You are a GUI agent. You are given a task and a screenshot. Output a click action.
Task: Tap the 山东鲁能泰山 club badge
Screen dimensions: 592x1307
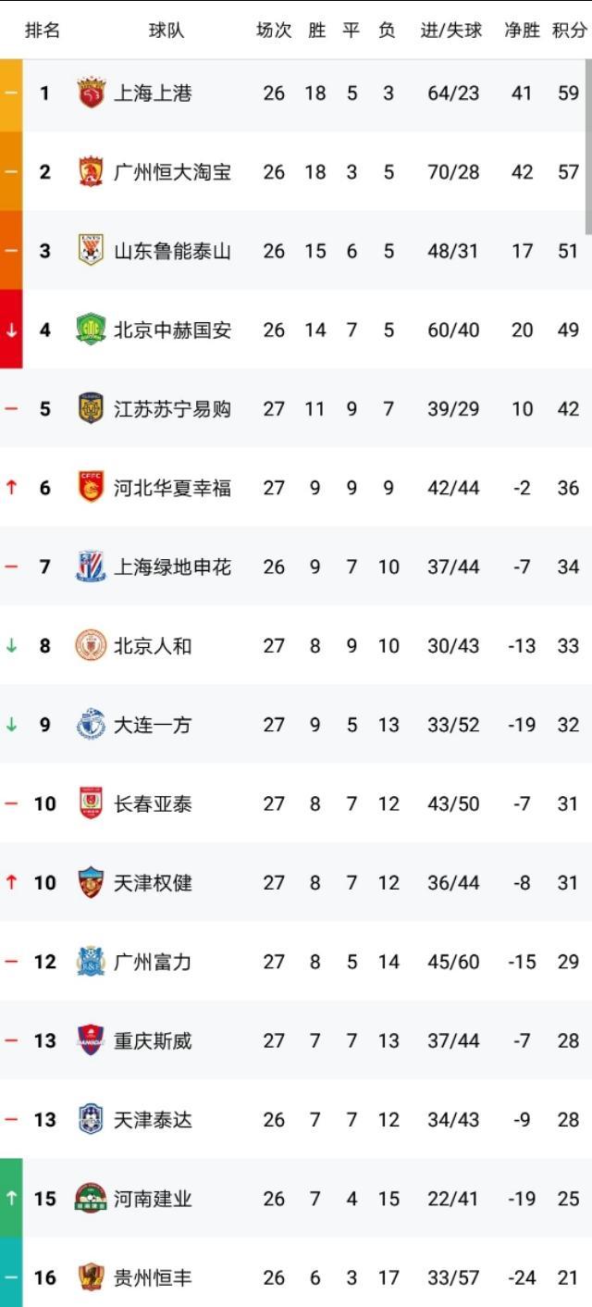[91, 251]
